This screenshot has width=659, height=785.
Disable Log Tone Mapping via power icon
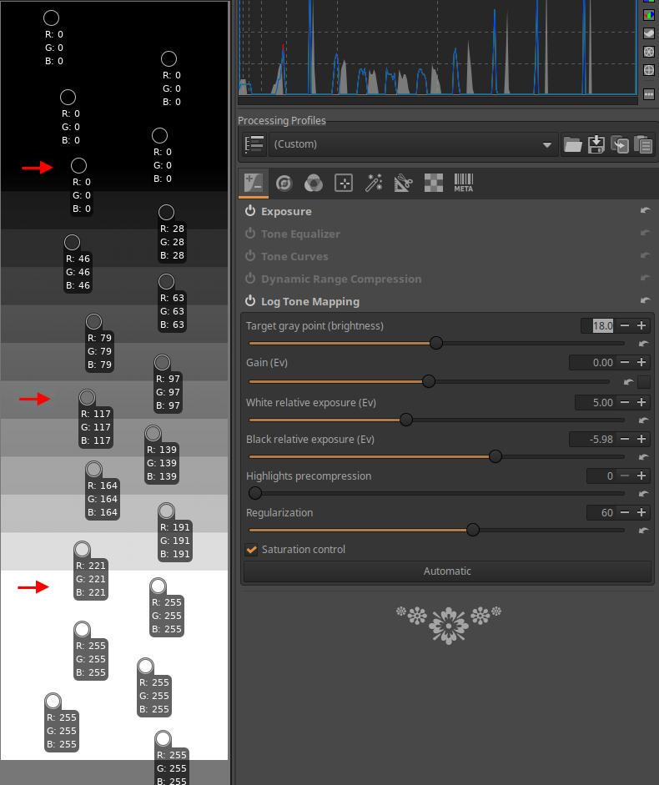click(250, 302)
